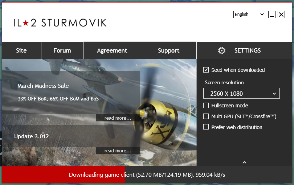Read more about Update 3.012
Screen dimensions: 294x185
pos(118,151)
